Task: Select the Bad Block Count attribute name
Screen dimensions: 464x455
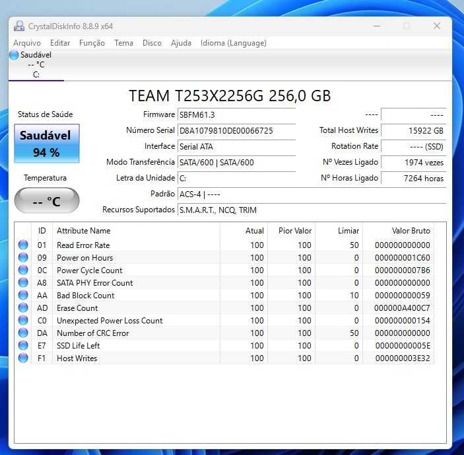Action: (86, 296)
